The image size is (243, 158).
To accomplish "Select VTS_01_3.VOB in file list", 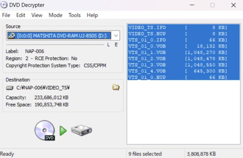I will tap(184, 65).
